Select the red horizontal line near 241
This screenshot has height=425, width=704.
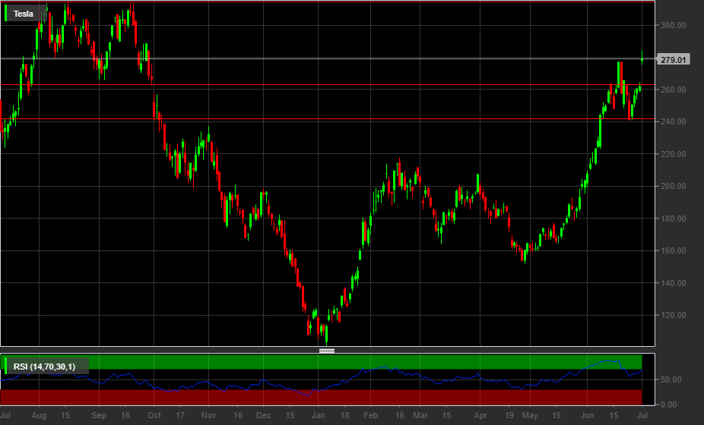(327, 119)
